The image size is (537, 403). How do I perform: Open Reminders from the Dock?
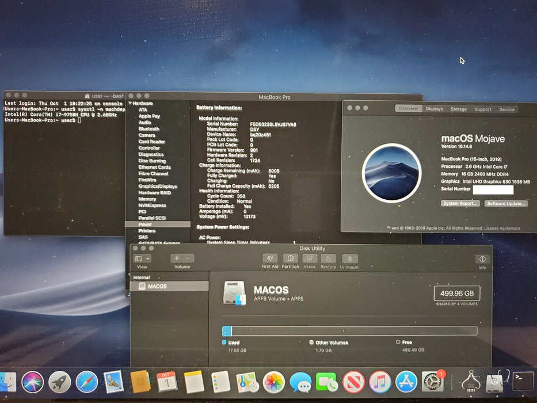click(x=220, y=382)
